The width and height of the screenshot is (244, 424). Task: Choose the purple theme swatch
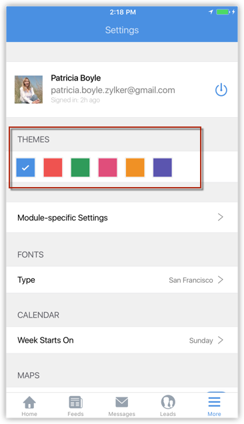[162, 168]
